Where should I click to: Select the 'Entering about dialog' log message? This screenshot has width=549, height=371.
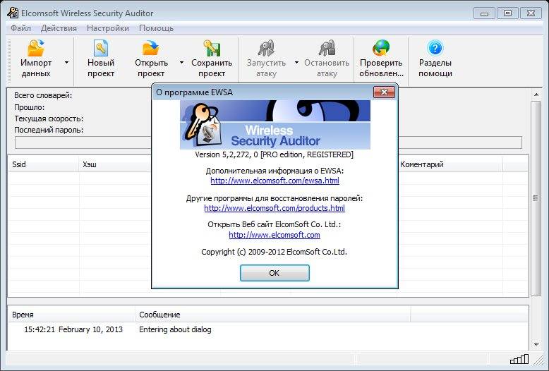click(175, 329)
